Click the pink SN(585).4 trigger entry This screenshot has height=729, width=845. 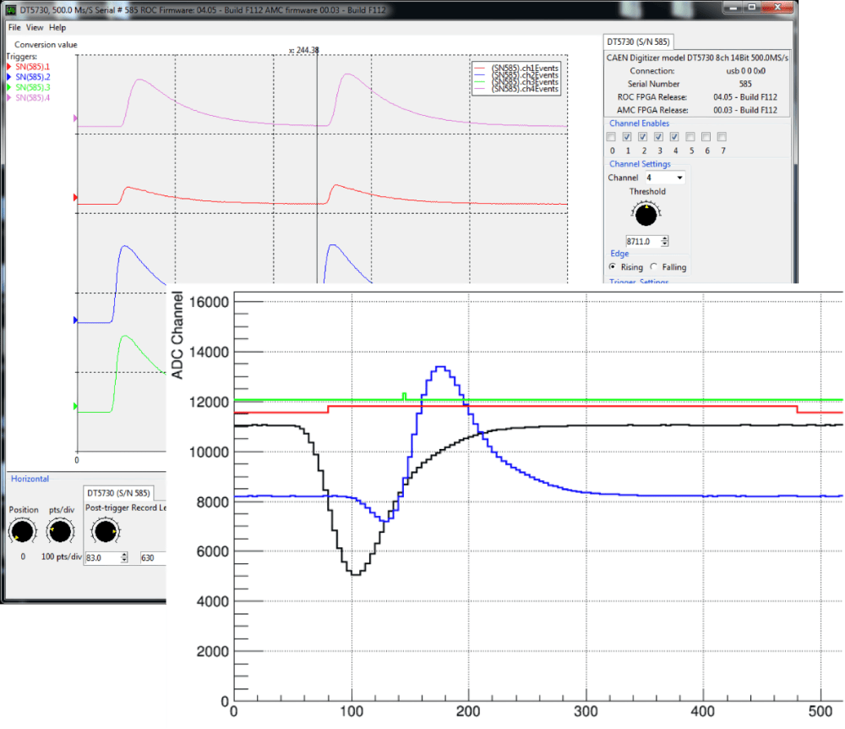[x=29, y=97]
